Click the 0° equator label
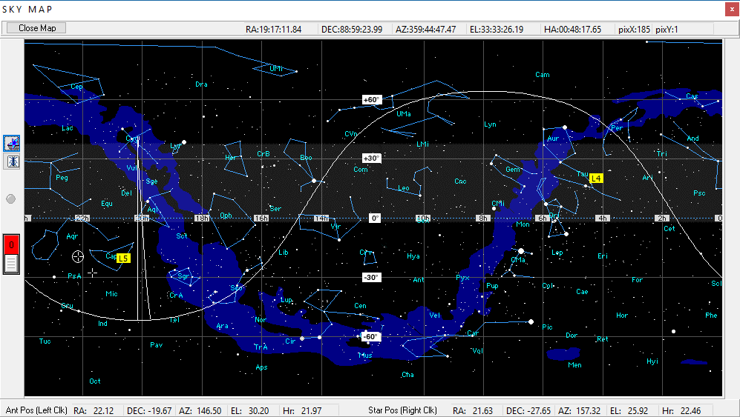Viewport: 740px width, 417px height. 375,218
